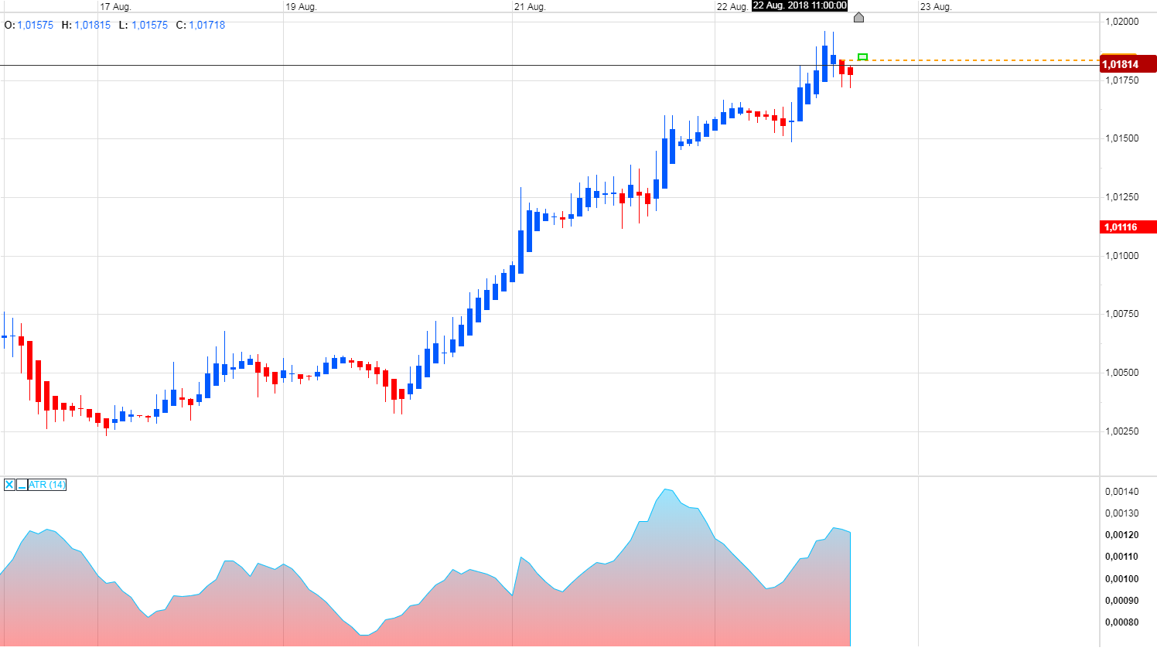Select the gray arrow marker above the latest candles

(x=858, y=17)
